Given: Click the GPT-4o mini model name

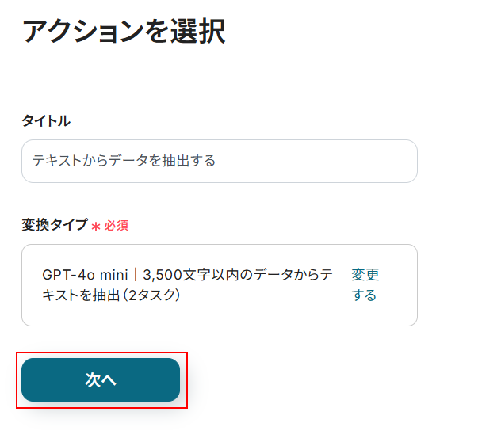Looking at the screenshot, I should pyautogui.click(x=85, y=275).
